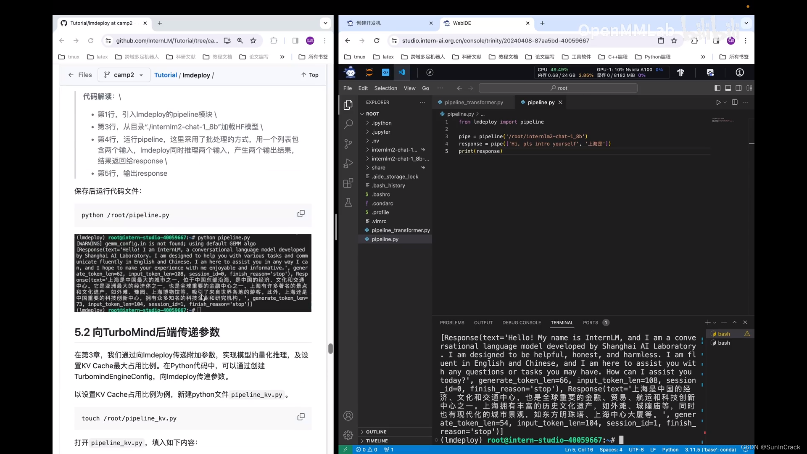The image size is (807, 454).
Task: Split the editor right
Action: coord(735,102)
